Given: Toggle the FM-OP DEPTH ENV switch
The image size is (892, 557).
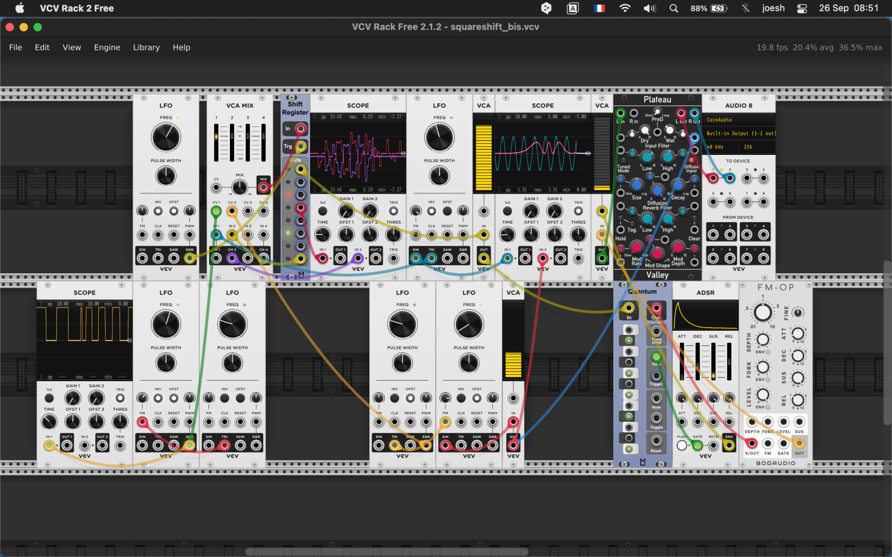Looking at the screenshot, I should pyautogui.click(x=768, y=352).
